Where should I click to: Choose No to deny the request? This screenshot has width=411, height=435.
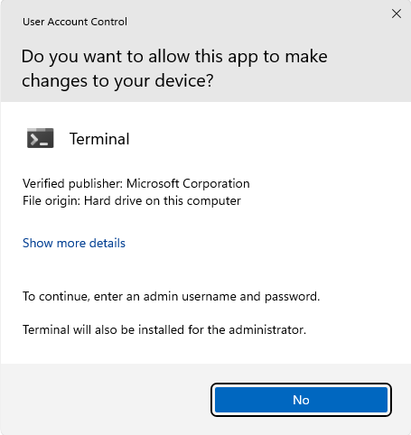pyautogui.click(x=301, y=400)
